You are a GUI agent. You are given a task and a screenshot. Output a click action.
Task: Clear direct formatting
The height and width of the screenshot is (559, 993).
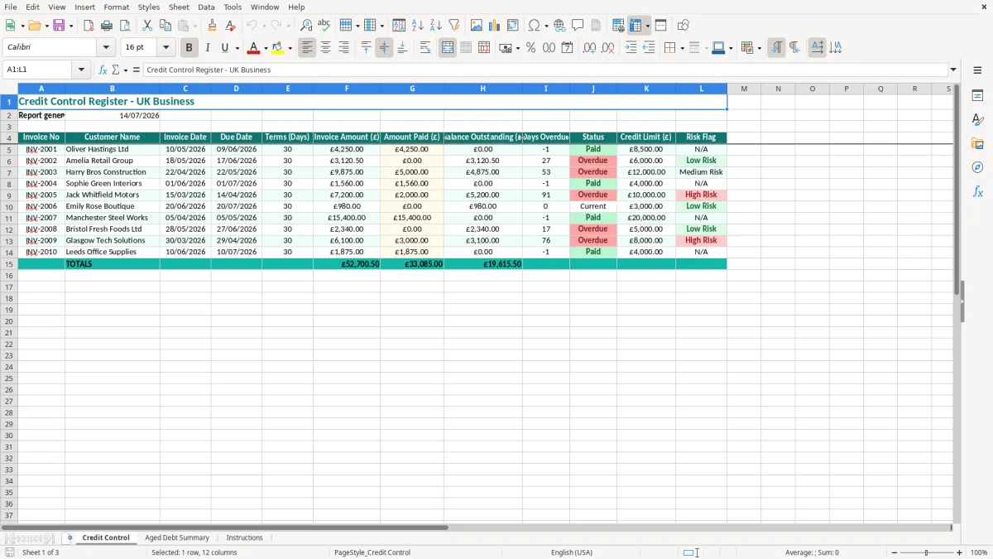(x=231, y=26)
